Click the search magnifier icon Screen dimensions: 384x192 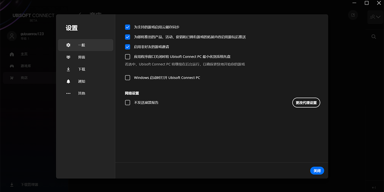coord(374,37)
